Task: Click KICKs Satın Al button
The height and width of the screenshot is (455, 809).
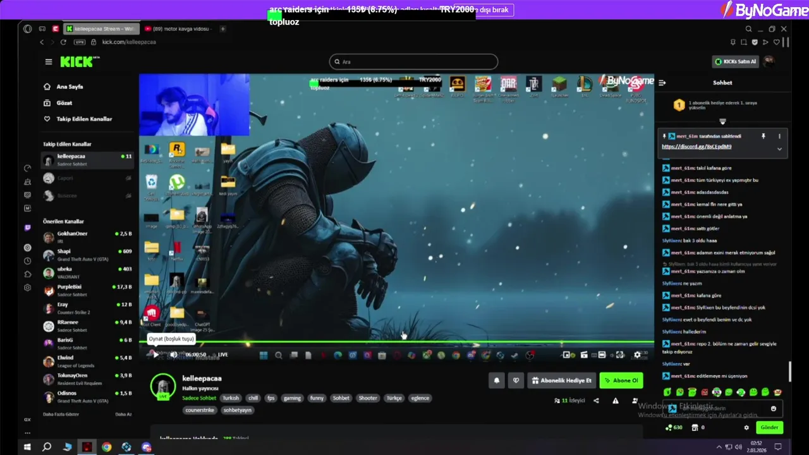Action: [x=735, y=61]
